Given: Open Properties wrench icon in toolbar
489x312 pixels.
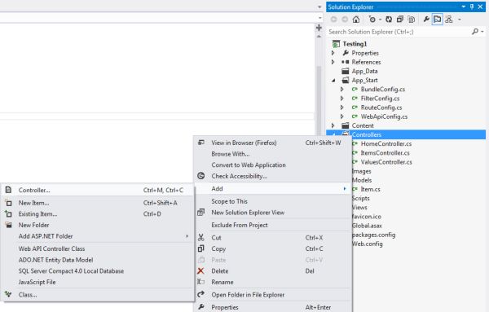Looking at the screenshot, I should tap(426, 20).
